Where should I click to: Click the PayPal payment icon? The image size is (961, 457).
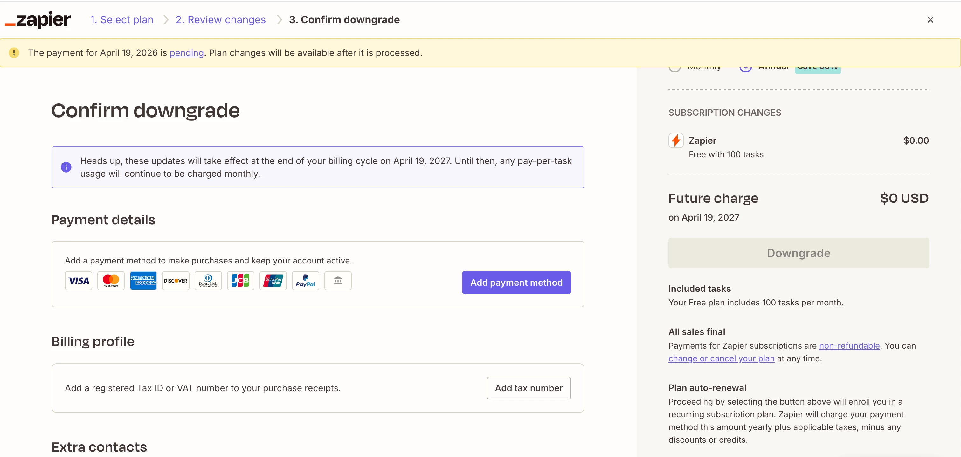tap(305, 281)
